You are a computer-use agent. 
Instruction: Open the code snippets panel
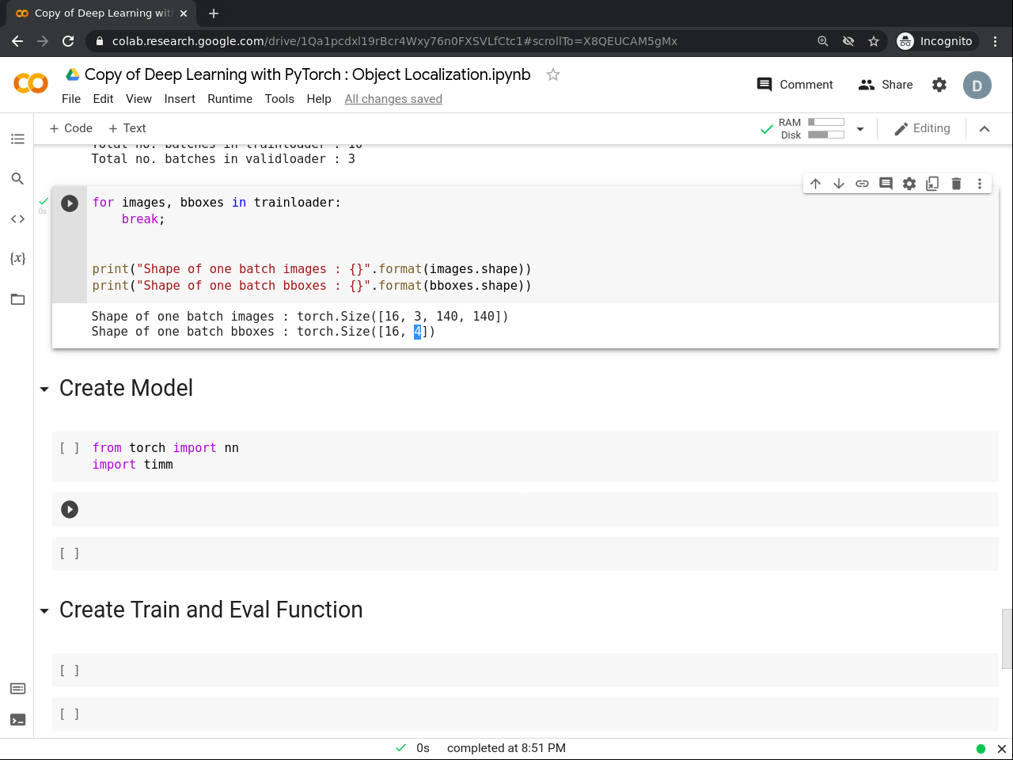coord(17,218)
